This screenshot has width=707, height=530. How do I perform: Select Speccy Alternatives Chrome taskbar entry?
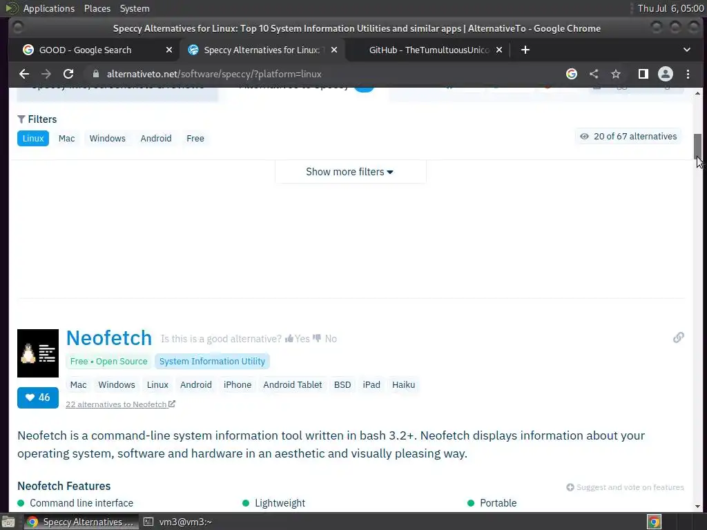pyautogui.click(x=81, y=522)
